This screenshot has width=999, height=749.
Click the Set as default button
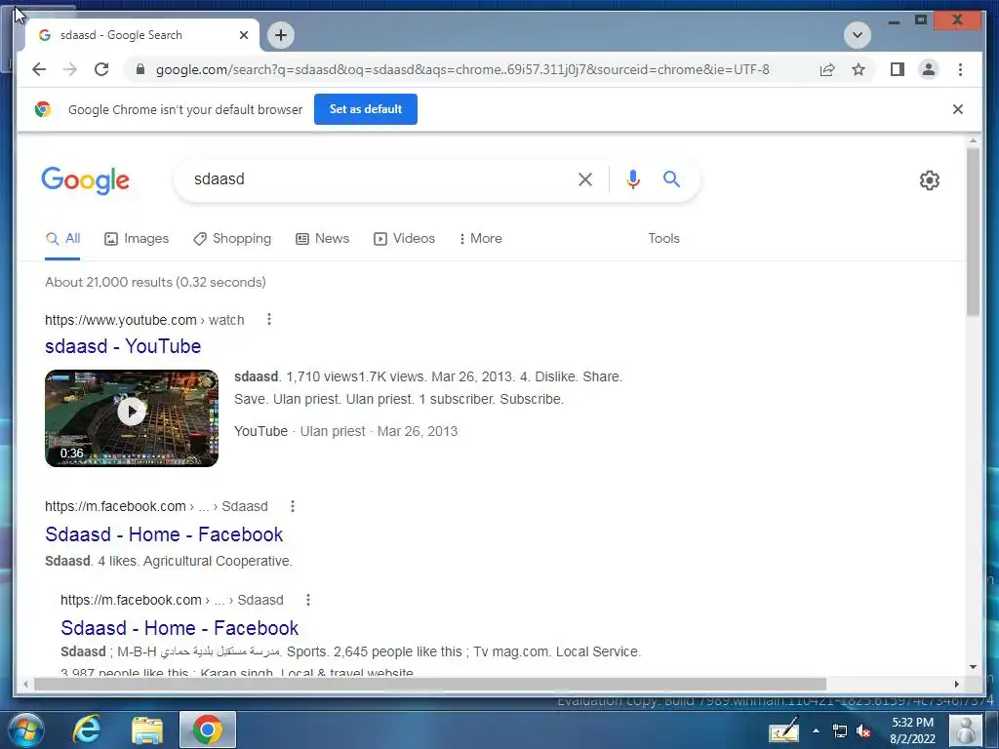point(366,109)
